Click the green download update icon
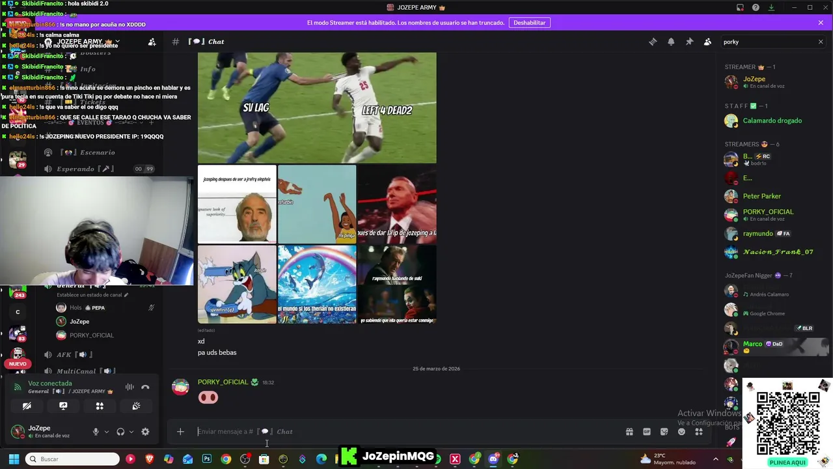833x469 pixels. pyautogui.click(x=771, y=7)
